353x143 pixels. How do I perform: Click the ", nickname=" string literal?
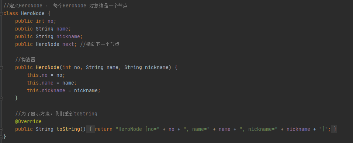pyautogui.click(x=259, y=129)
